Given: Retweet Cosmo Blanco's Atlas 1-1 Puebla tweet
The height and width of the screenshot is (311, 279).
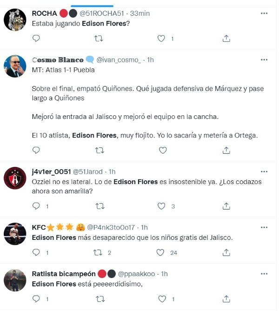Looking at the screenshot, I should coord(100,150).
